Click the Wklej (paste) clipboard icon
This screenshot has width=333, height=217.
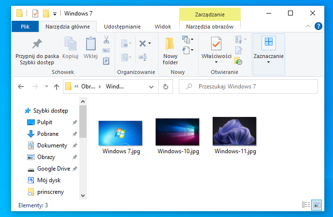point(91,43)
